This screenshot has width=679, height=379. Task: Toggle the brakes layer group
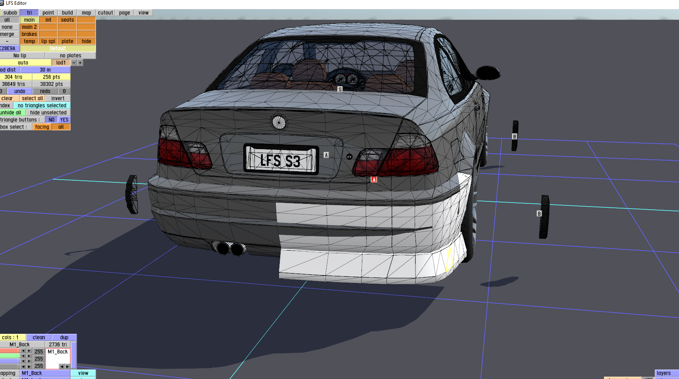pyautogui.click(x=29, y=34)
